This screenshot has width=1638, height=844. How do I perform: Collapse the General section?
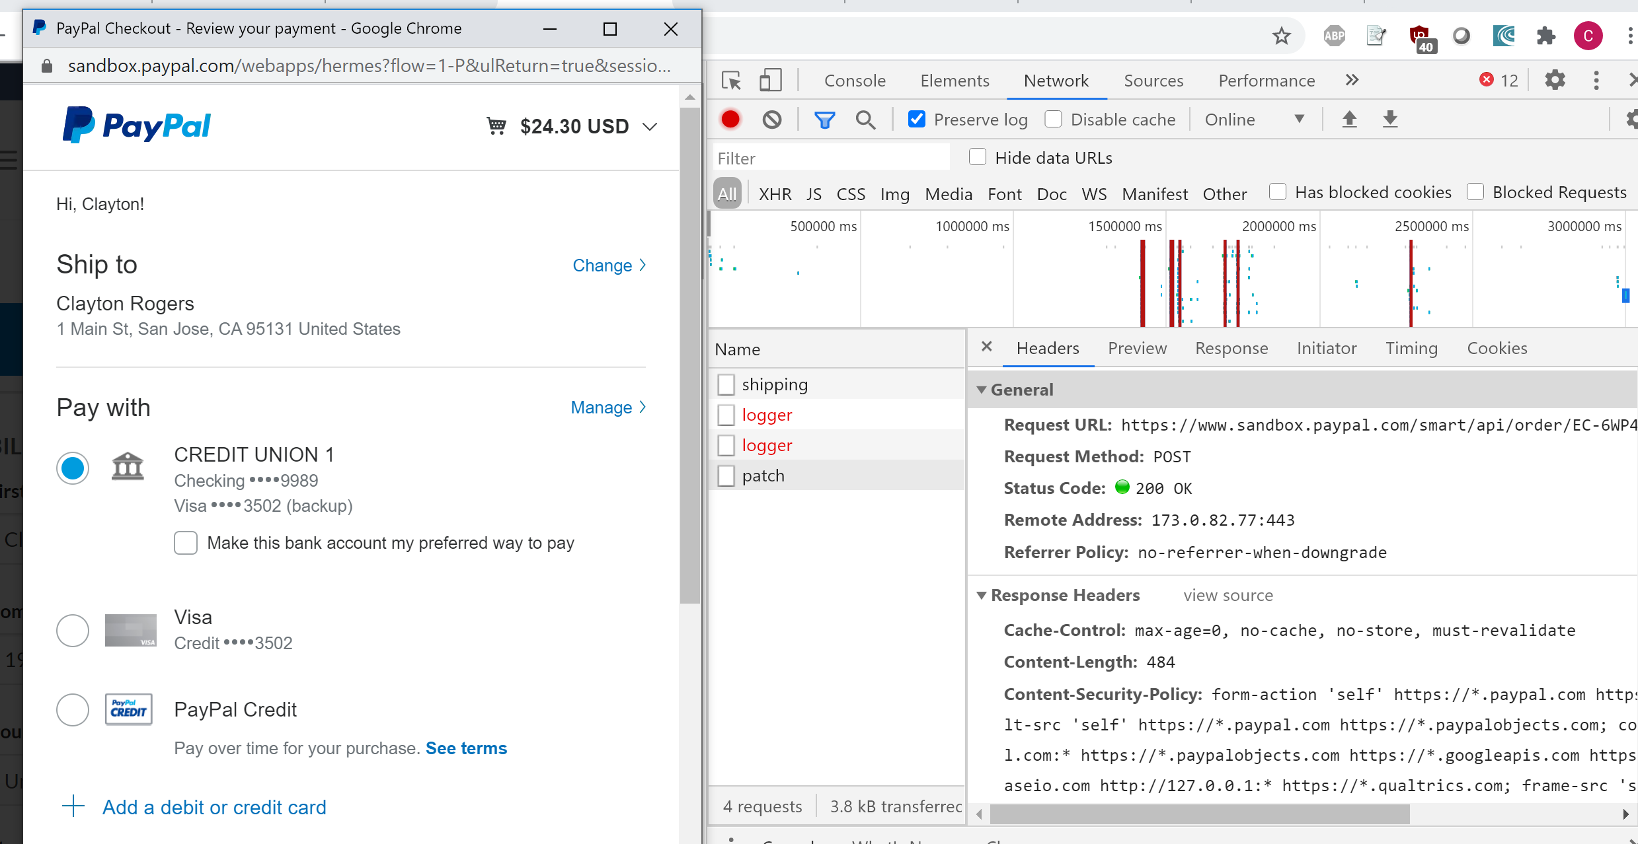pyautogui.click(x=982, y=390)
